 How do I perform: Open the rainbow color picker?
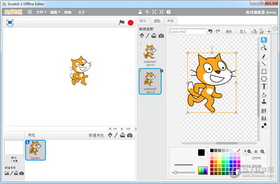pyautogui.click(x=203, y=170)
